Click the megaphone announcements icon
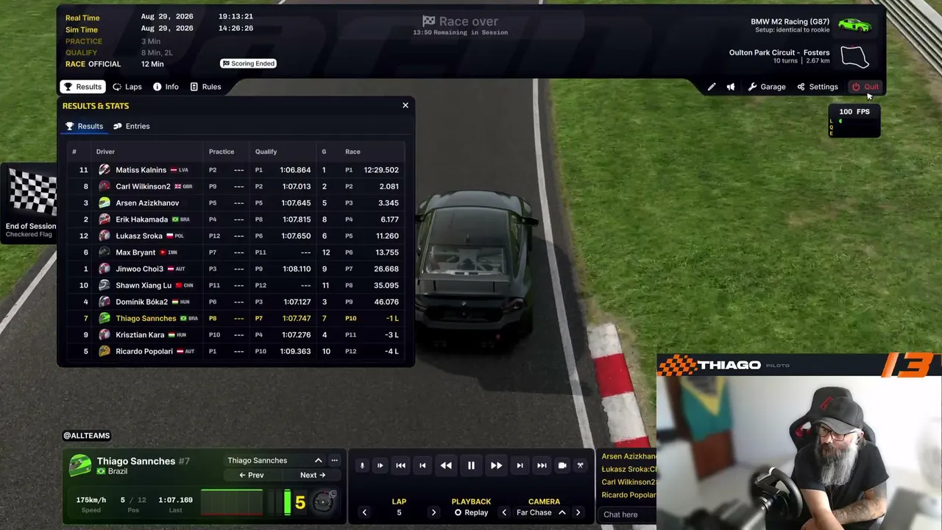 [731, 87]
